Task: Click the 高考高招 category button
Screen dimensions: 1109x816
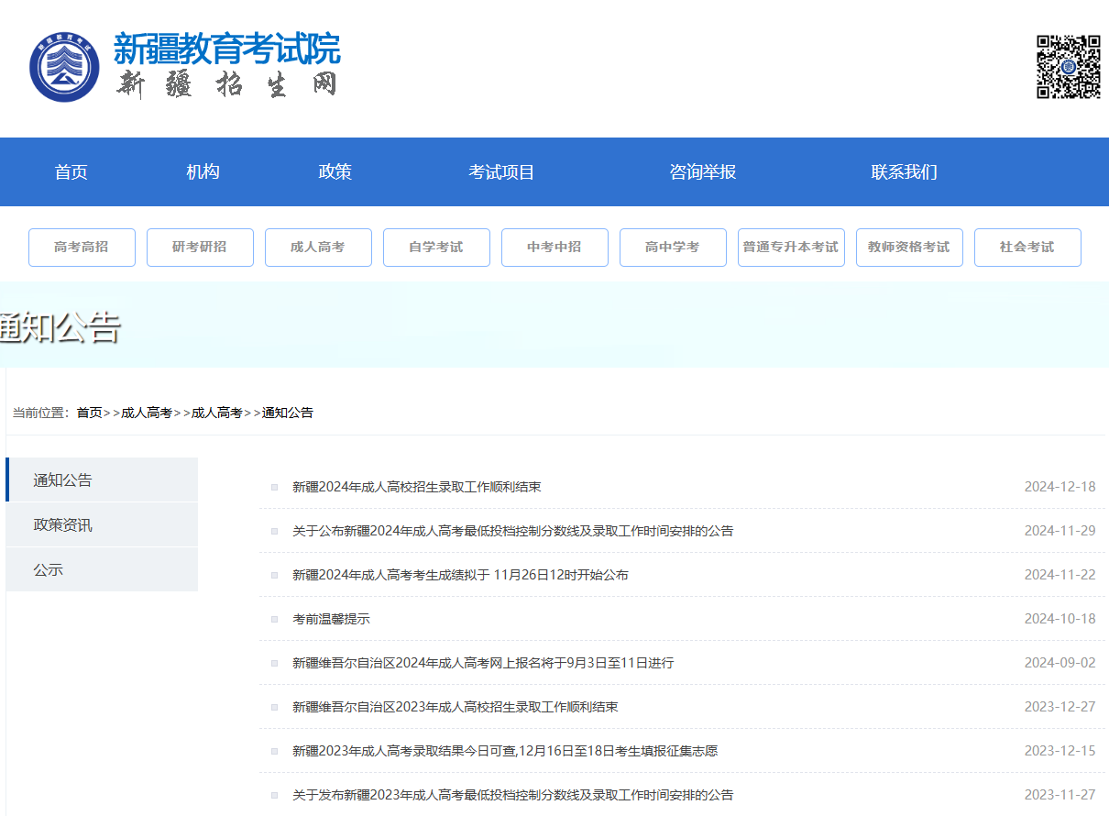Action: point(82,248)
